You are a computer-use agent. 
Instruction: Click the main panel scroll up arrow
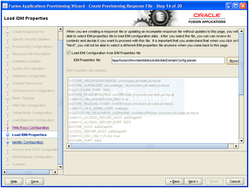click(x=241, y=31)
